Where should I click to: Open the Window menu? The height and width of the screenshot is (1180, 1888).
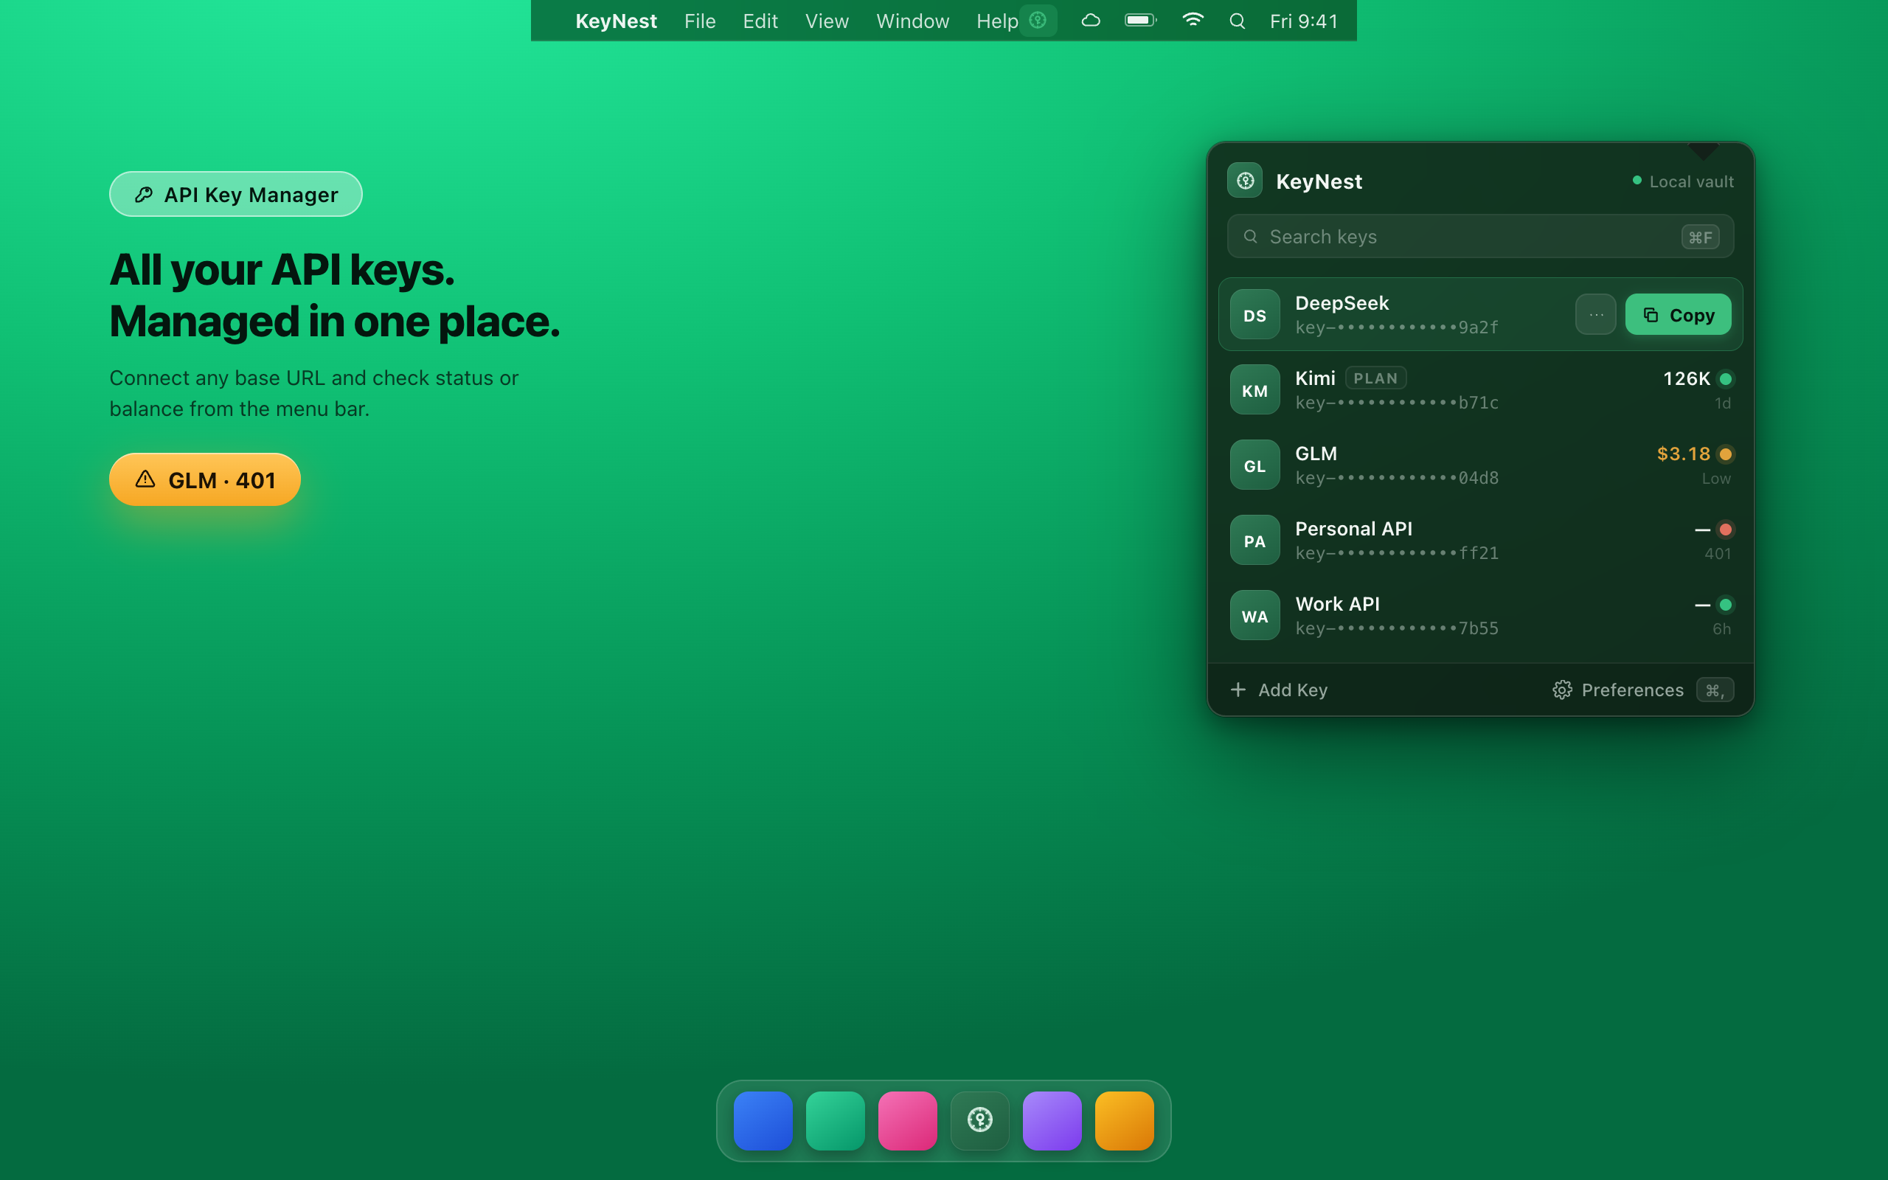(913, 21)
